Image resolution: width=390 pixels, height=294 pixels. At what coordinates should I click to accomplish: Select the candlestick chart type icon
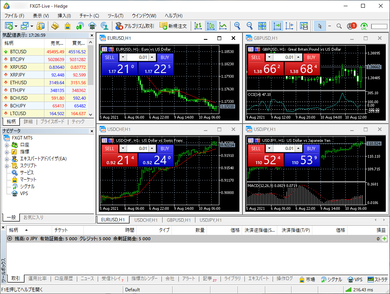pos(211,26)
